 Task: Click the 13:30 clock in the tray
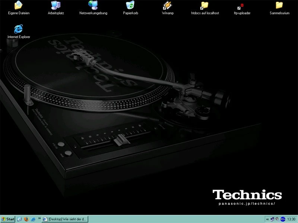(x=291, y=219)
